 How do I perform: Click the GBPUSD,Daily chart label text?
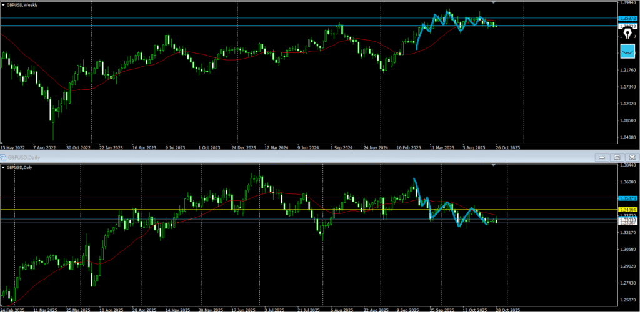click(x=19, y=167)
